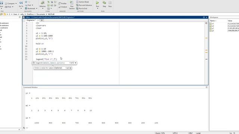This screenshot has width=239, height=134.
Task: Click the Step button
Action: [x=105, y=4]
